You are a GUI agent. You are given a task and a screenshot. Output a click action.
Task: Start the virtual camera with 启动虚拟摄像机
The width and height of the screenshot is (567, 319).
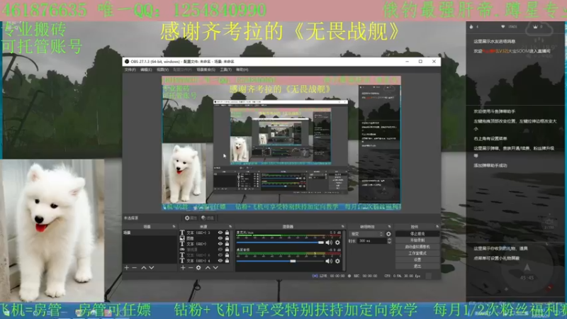[x=417, y=247]
